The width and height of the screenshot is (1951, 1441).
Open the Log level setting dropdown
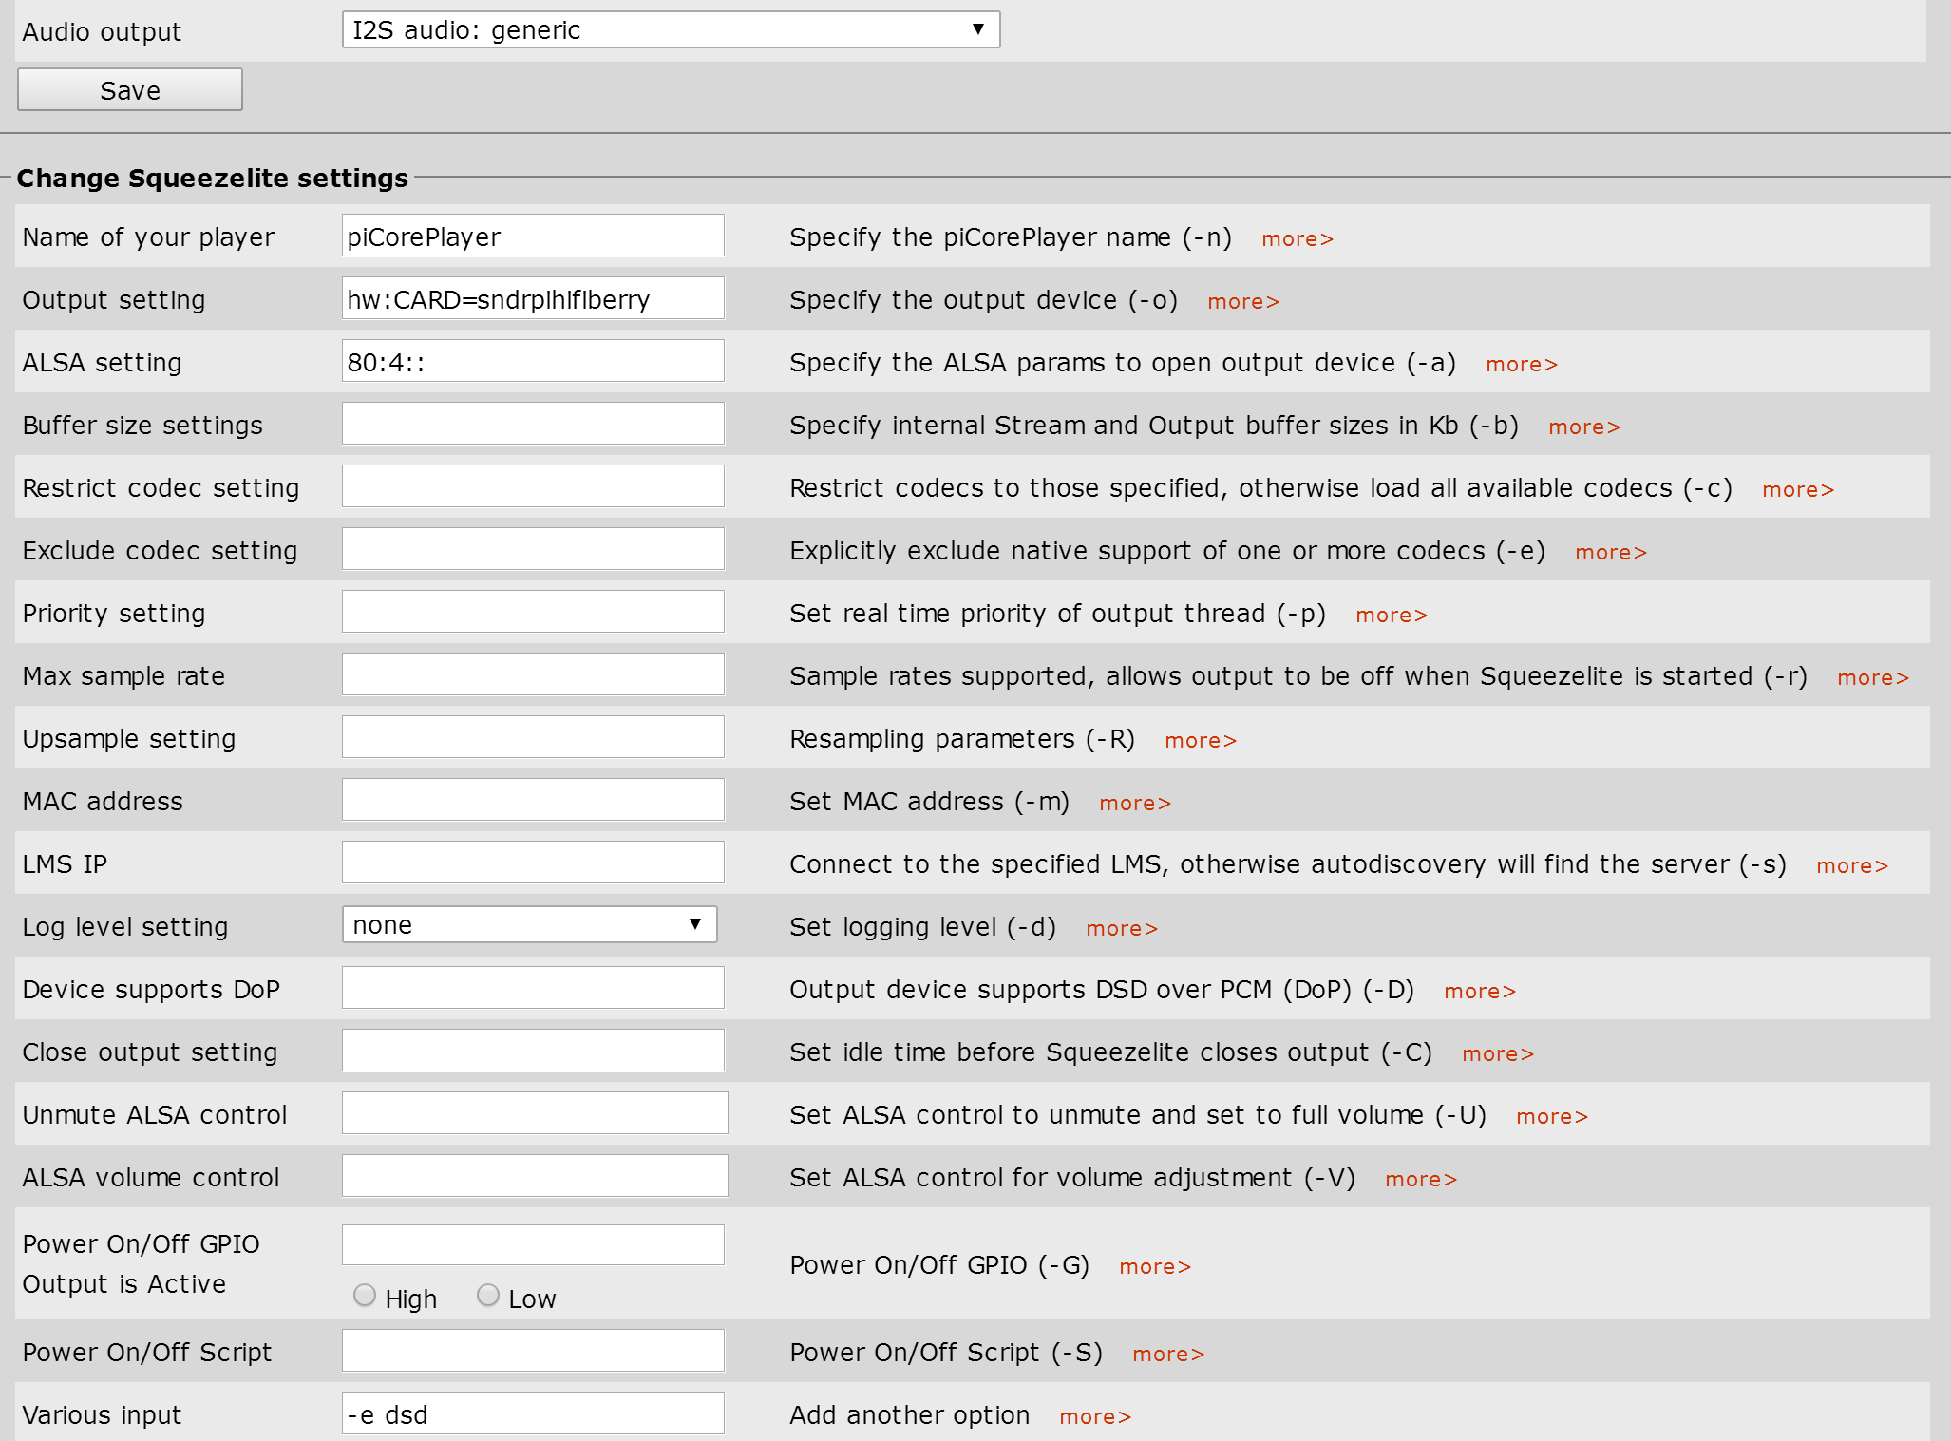tap(529, 924)
